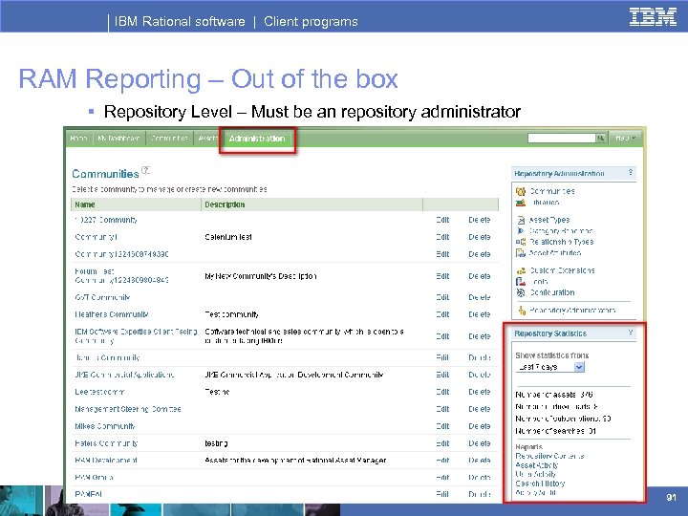Open JKE Commercial Applications community

[x=124, y=375]
